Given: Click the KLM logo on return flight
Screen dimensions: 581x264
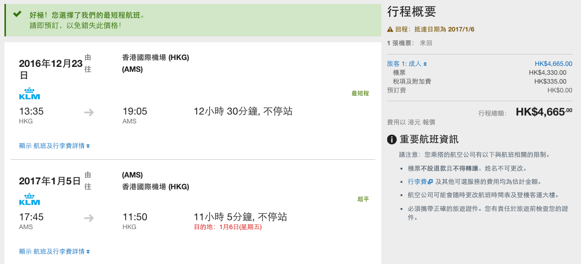Looking at the screenshot, I should click(29, 199).
